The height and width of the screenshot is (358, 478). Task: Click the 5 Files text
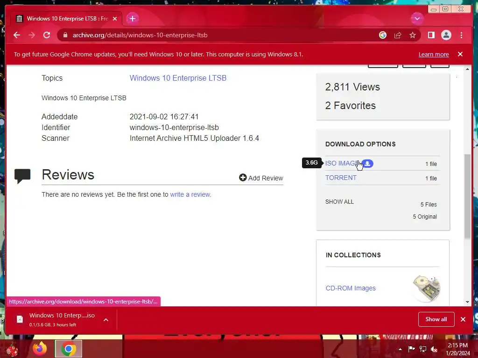click(429, 204)
